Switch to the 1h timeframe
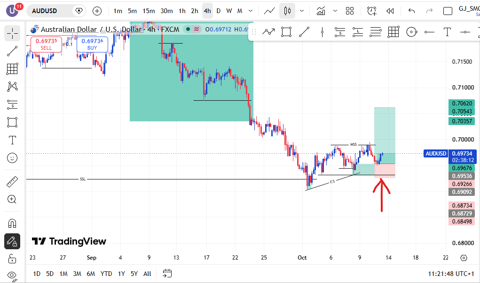480x283 pixels. pyautogui.click(x=182, y=11)
